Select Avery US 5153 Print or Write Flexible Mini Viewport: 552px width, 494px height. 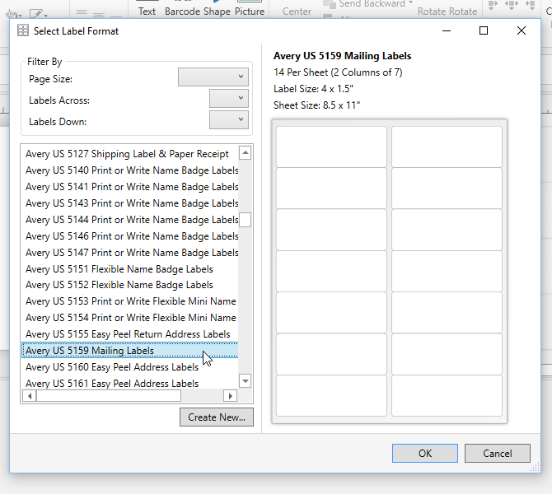[x=130, y=301]
